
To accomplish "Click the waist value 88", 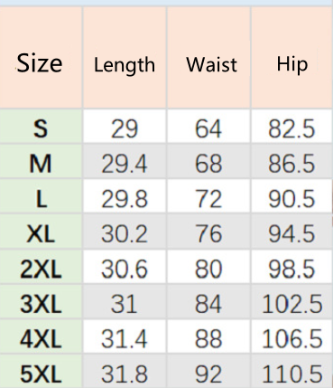I will click(x=208, y=339).
